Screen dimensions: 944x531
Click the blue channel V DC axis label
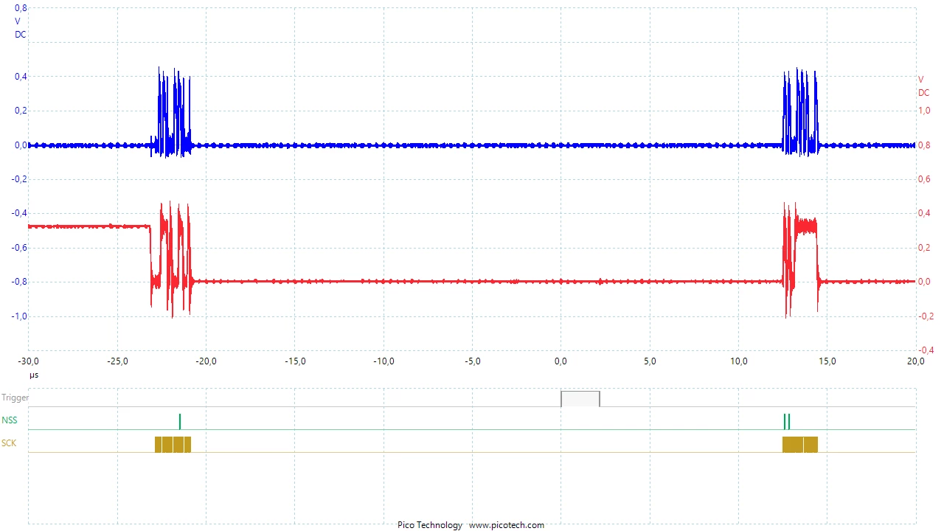[19, 28]
